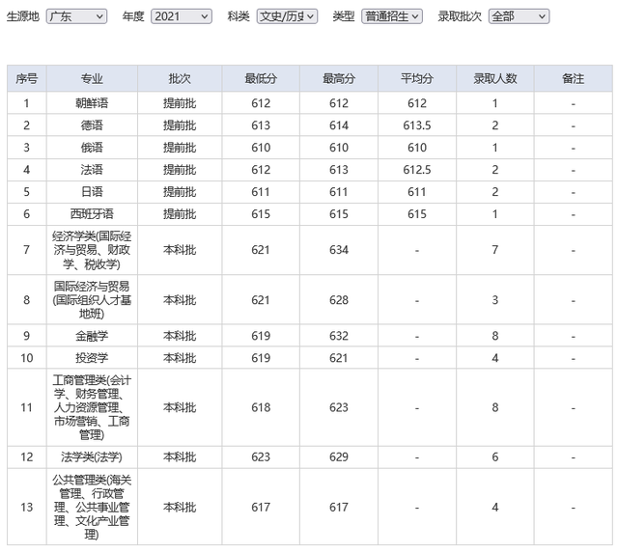Viewport: 618px width, 553px height.
Task: Click sequence number 10 cell
Action: tap(27, 358)
